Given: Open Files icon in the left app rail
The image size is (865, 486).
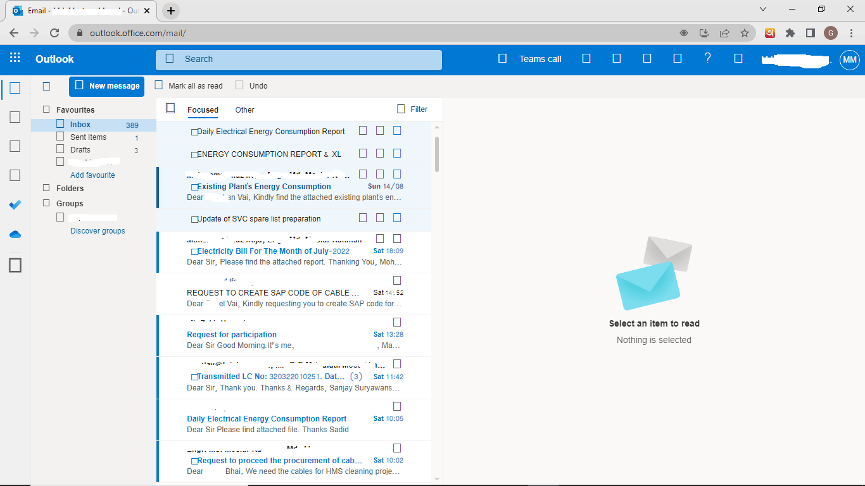Looking at the screenshot, I should pos(15,175).
